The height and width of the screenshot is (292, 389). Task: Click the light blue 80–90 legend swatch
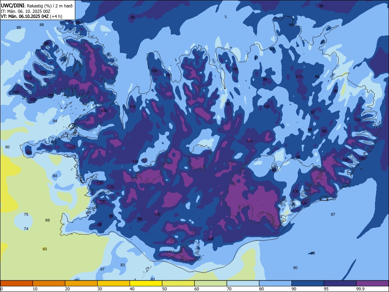pos(275,283)
